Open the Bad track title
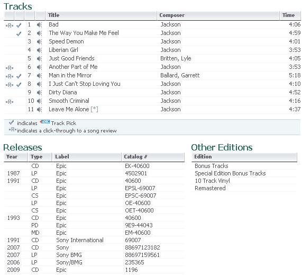The image size is (302, 275). point(53,24)
